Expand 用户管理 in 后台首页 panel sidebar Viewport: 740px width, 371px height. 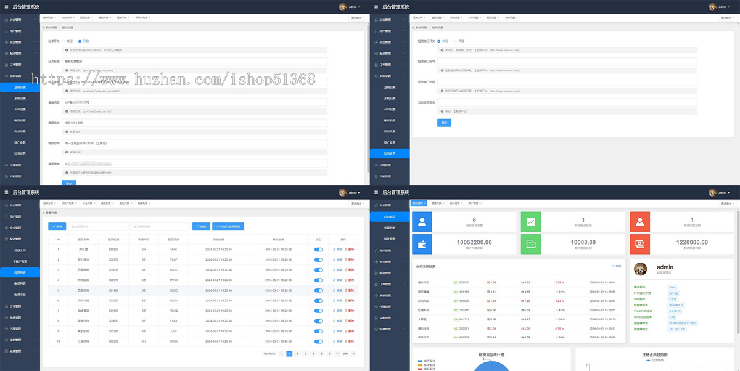click(390, 251)
